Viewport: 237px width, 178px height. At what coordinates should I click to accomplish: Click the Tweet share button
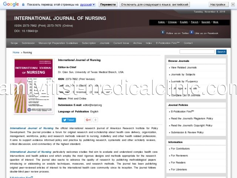[69, 120]
